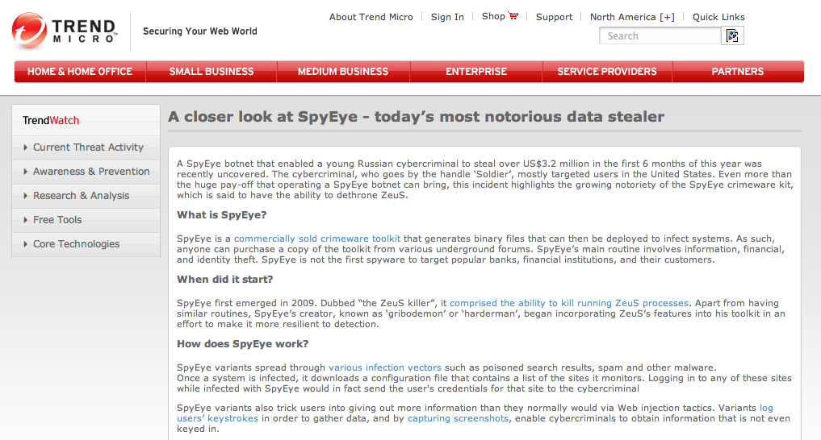Open the Quick Links menu

coord(718,17)
